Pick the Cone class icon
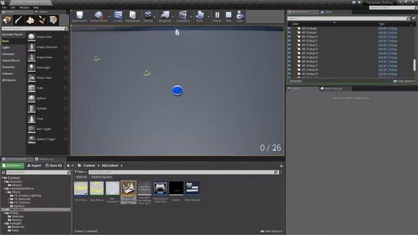Image resolution: width=418 pixels, height=235 pixels. [31, 119]
